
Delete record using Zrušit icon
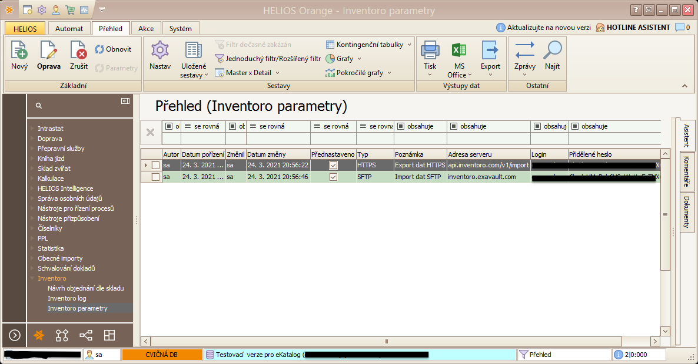(78, 56)
